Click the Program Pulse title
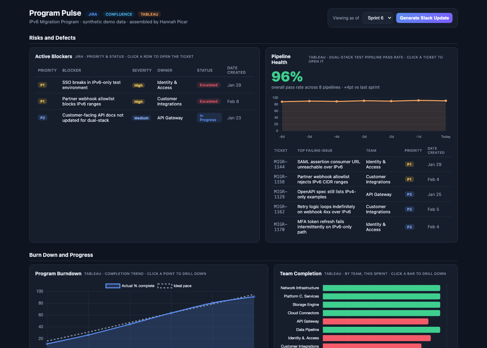Screen dimensions: 487x348 coord(55,13)
